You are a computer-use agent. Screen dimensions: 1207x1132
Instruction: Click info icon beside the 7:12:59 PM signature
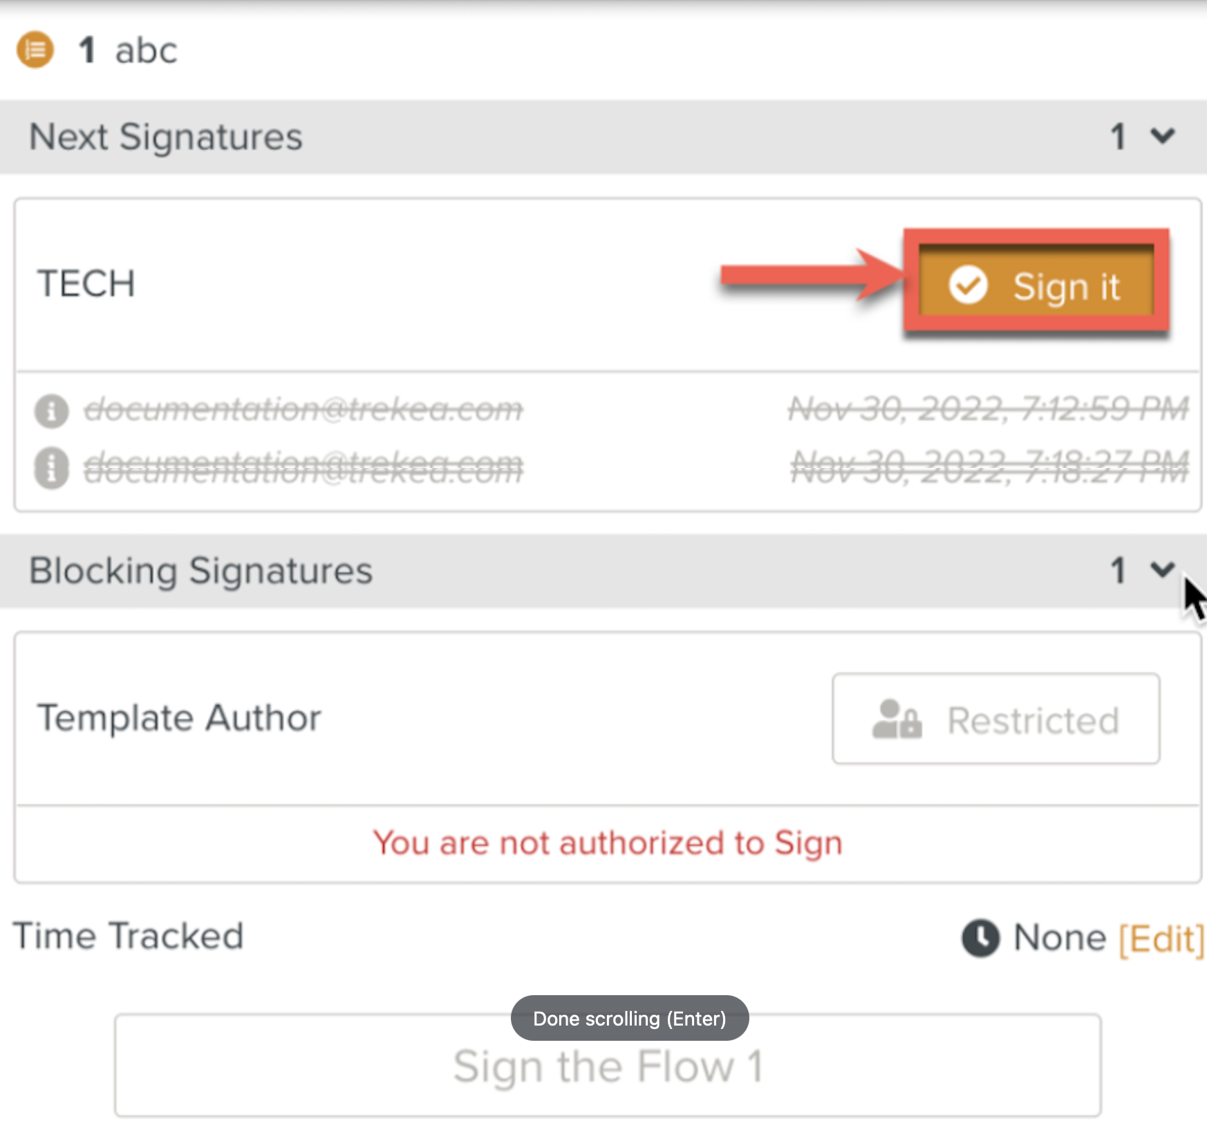pos(52,411)
